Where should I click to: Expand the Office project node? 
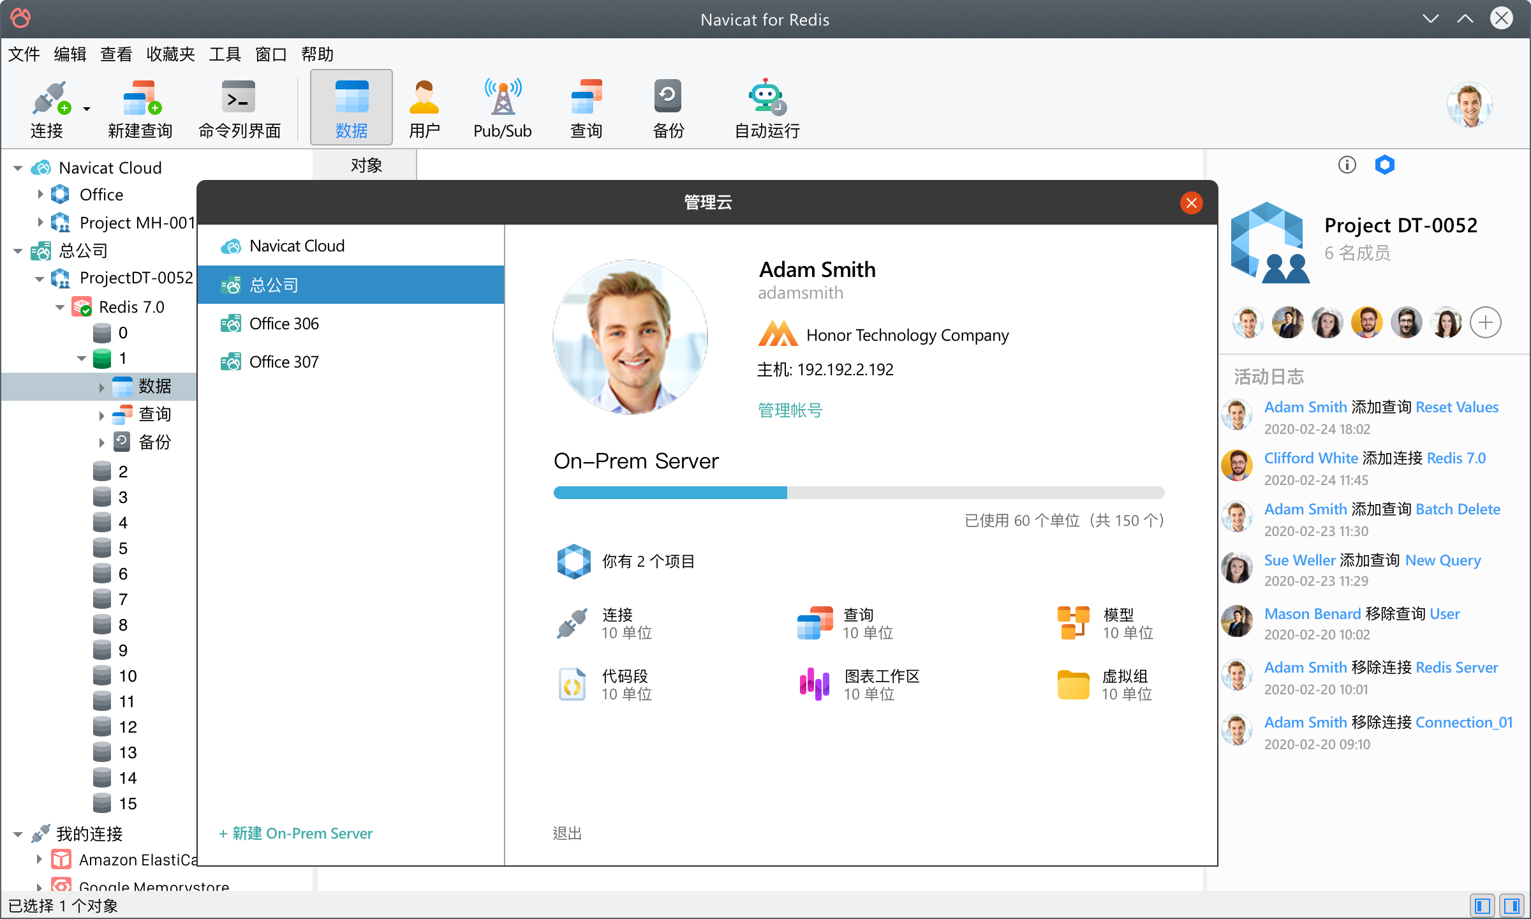click(40, 194)
